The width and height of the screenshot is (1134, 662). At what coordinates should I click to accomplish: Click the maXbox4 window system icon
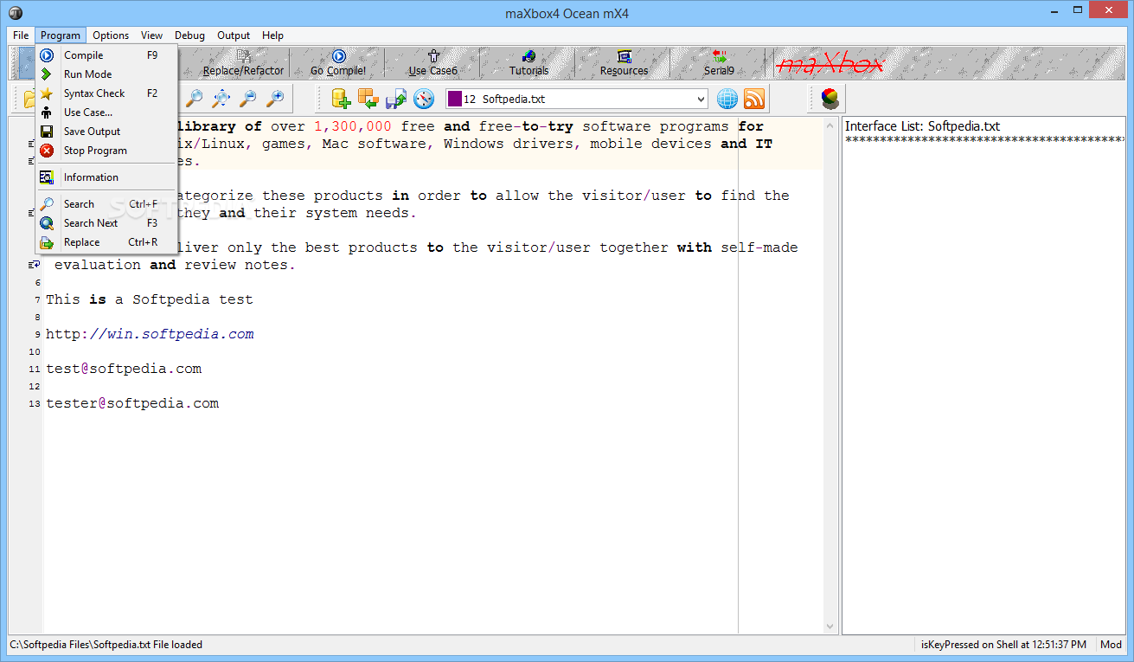[x=16, y=13]
